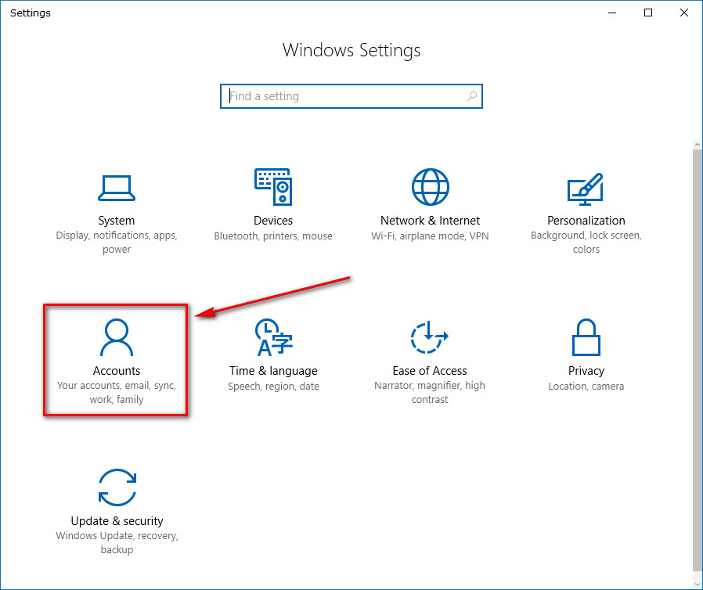Select the Update & security label
Screen dimensions: 703x590
(117, 521)
